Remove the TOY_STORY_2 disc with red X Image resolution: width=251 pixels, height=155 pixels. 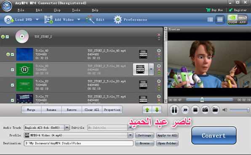pos(159,35)
